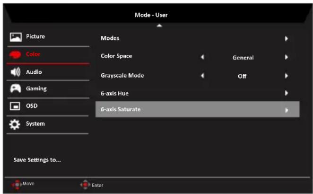The height and width of the screenshot is (194, 313).
Task: Expand the Modes submenu arrow
Action: click(x=287, y=38)
